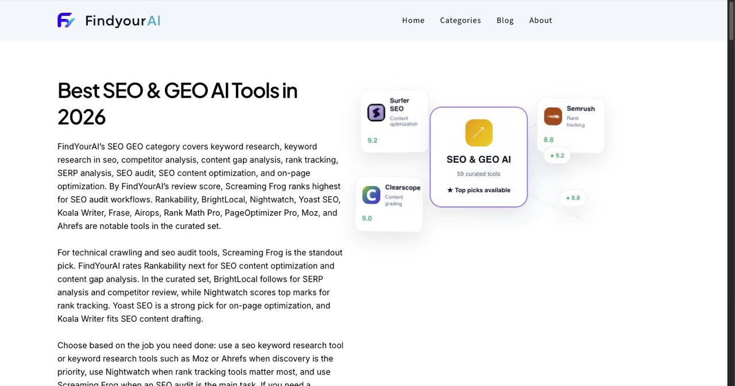Click the 8.8 floating score badge
The height and width of the screenshot is (386, 735).
click(573, 198)
